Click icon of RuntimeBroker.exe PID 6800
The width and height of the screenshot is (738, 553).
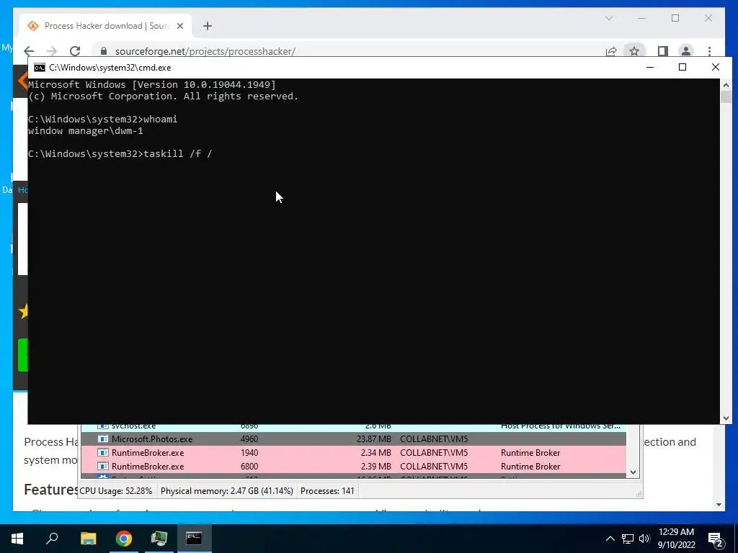102,467
